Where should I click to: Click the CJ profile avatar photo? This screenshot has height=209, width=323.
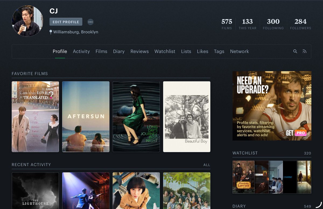pos(27,21)
